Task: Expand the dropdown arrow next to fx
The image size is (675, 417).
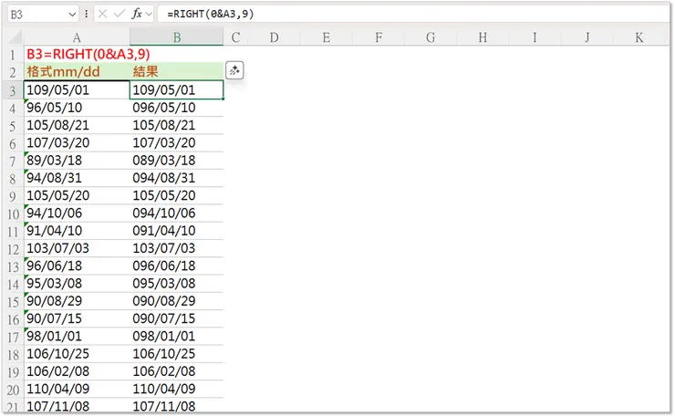Action: click(x=149, y=15)
